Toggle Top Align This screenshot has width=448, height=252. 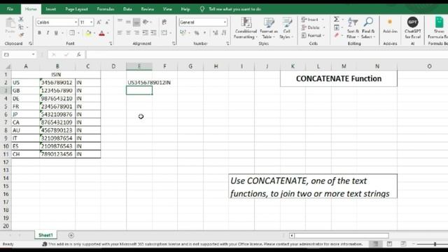(120, 22)
